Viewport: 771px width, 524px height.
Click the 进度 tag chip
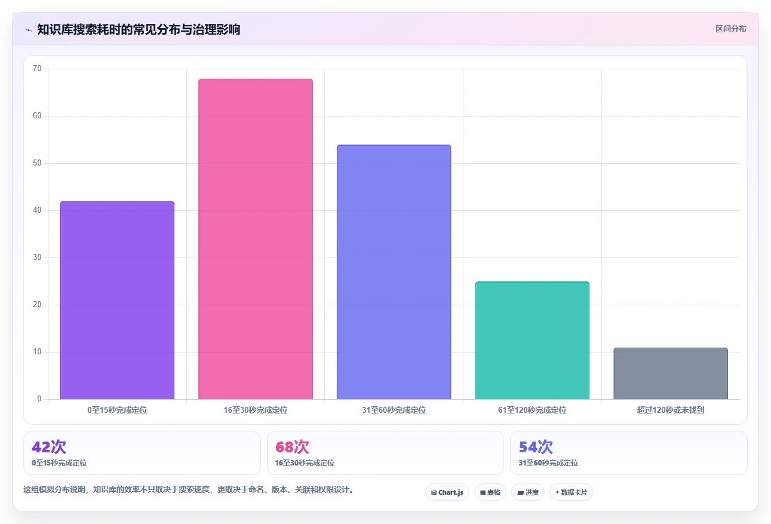coord(528,492)
